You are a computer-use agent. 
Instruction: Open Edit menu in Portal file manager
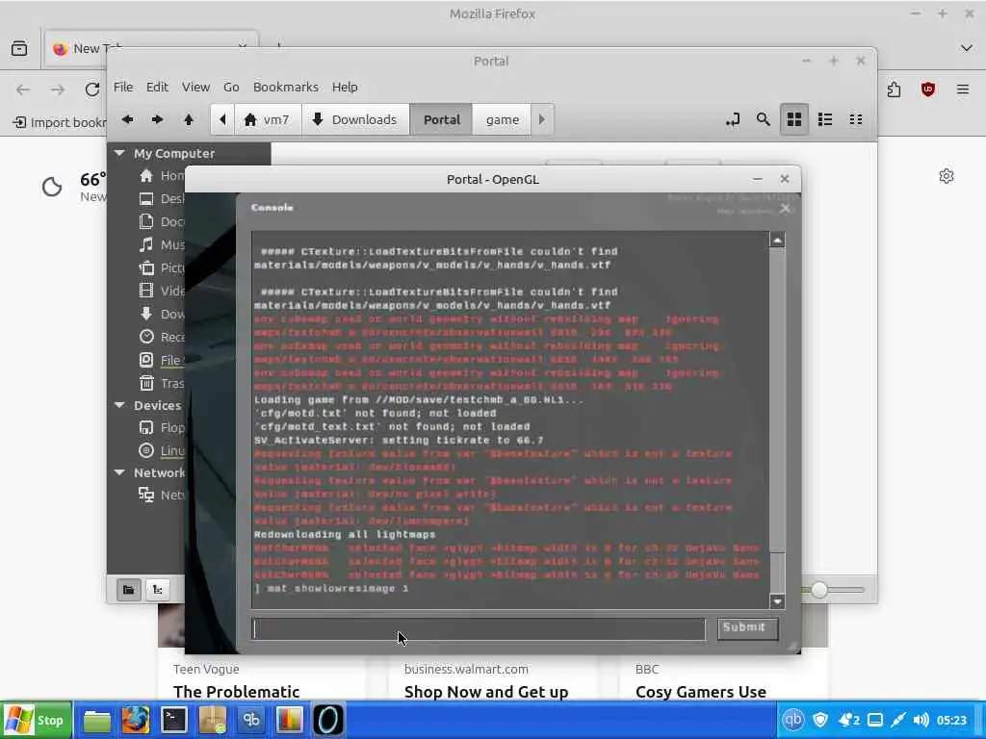[x=157, y=87]
